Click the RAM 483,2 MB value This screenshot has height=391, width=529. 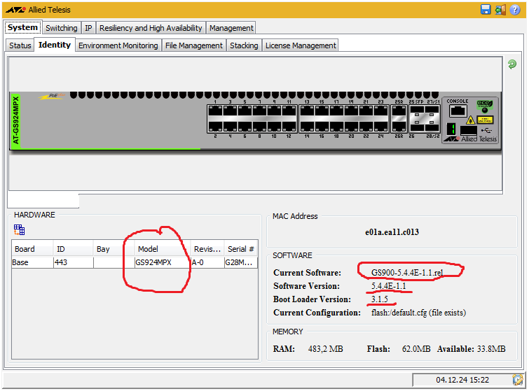(x=326, y=349)
